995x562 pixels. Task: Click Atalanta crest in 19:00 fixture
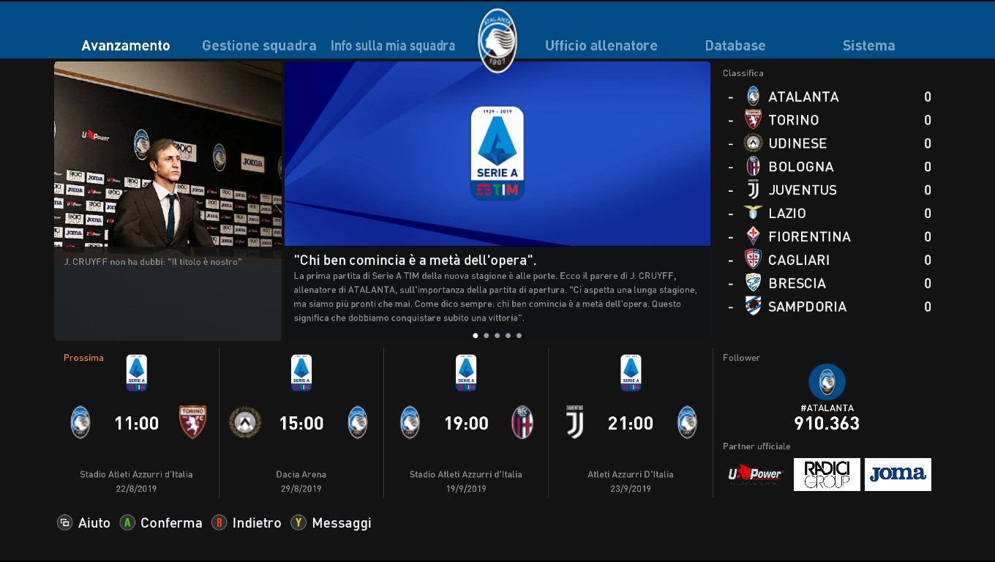pyautogui.click(x=410, y=422)
